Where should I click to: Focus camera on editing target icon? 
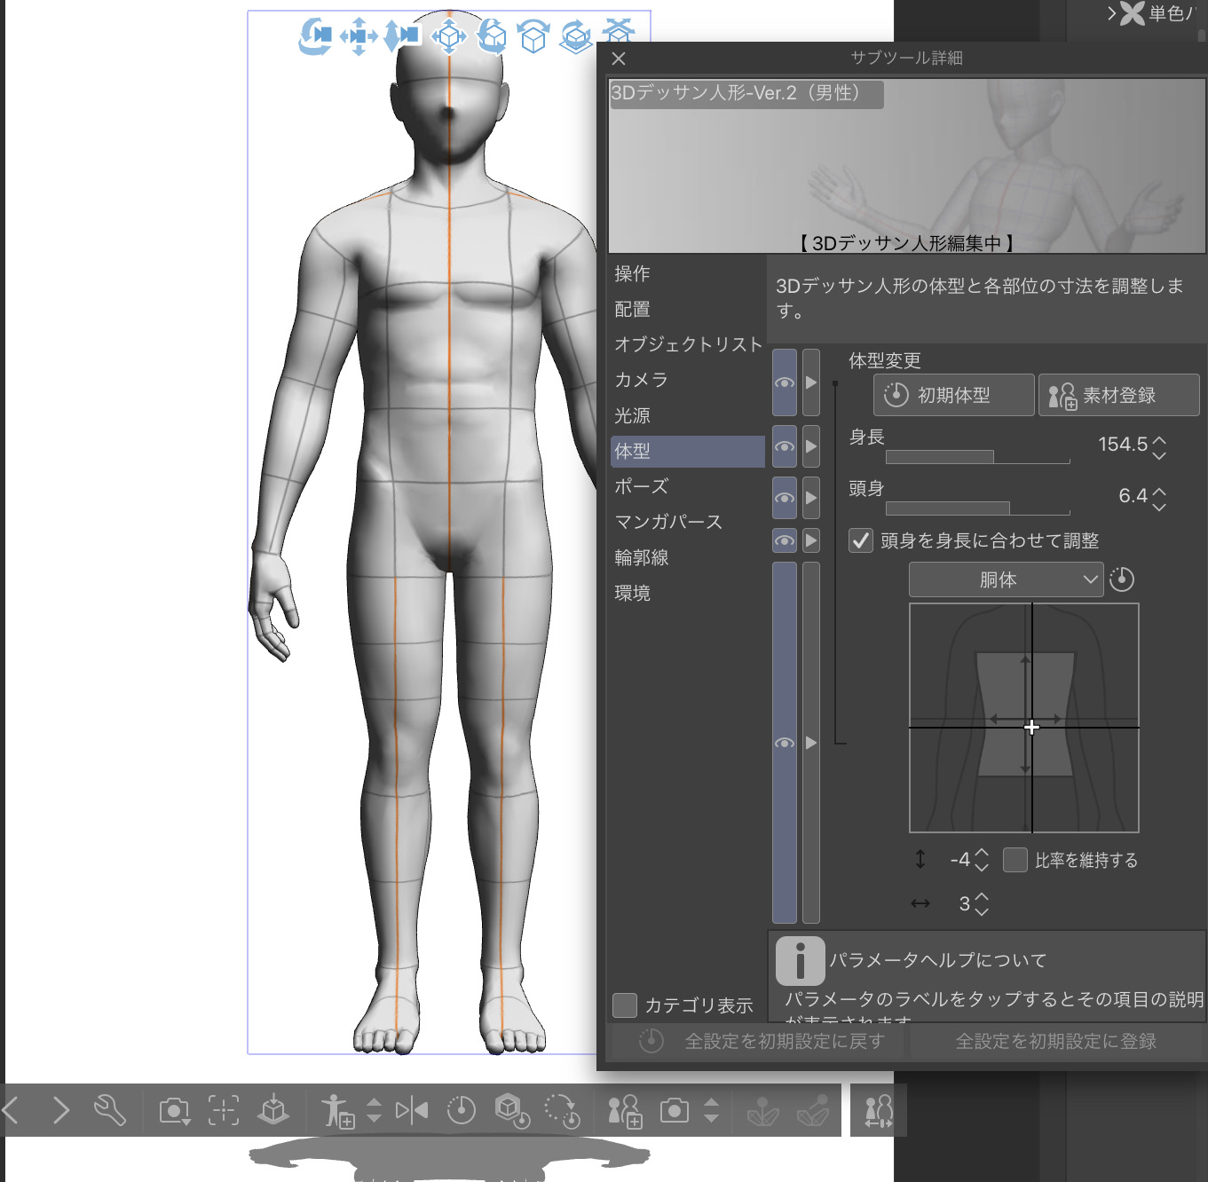pos(224,1110)
